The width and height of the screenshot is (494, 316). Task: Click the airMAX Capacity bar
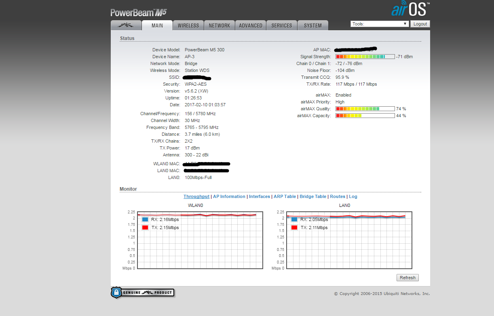[365, 116]
